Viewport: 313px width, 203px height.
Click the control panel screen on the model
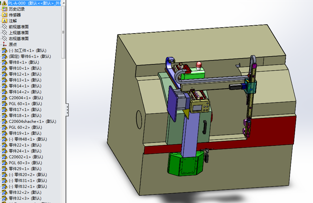[x=197, y=108]
